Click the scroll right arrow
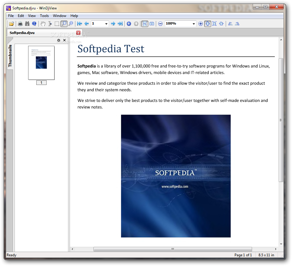This screenshot has height=266, width=292. coord(276,249)
